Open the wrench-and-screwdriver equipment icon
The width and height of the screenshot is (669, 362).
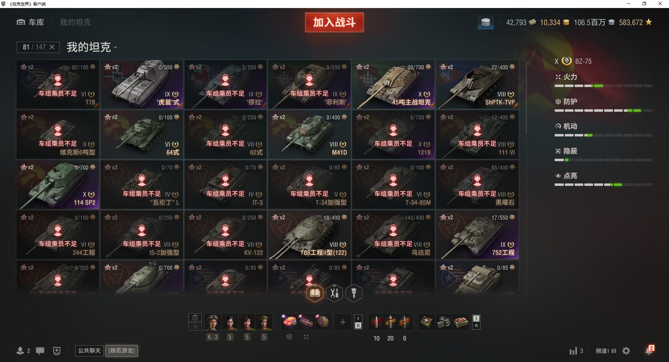click(334, 293)
